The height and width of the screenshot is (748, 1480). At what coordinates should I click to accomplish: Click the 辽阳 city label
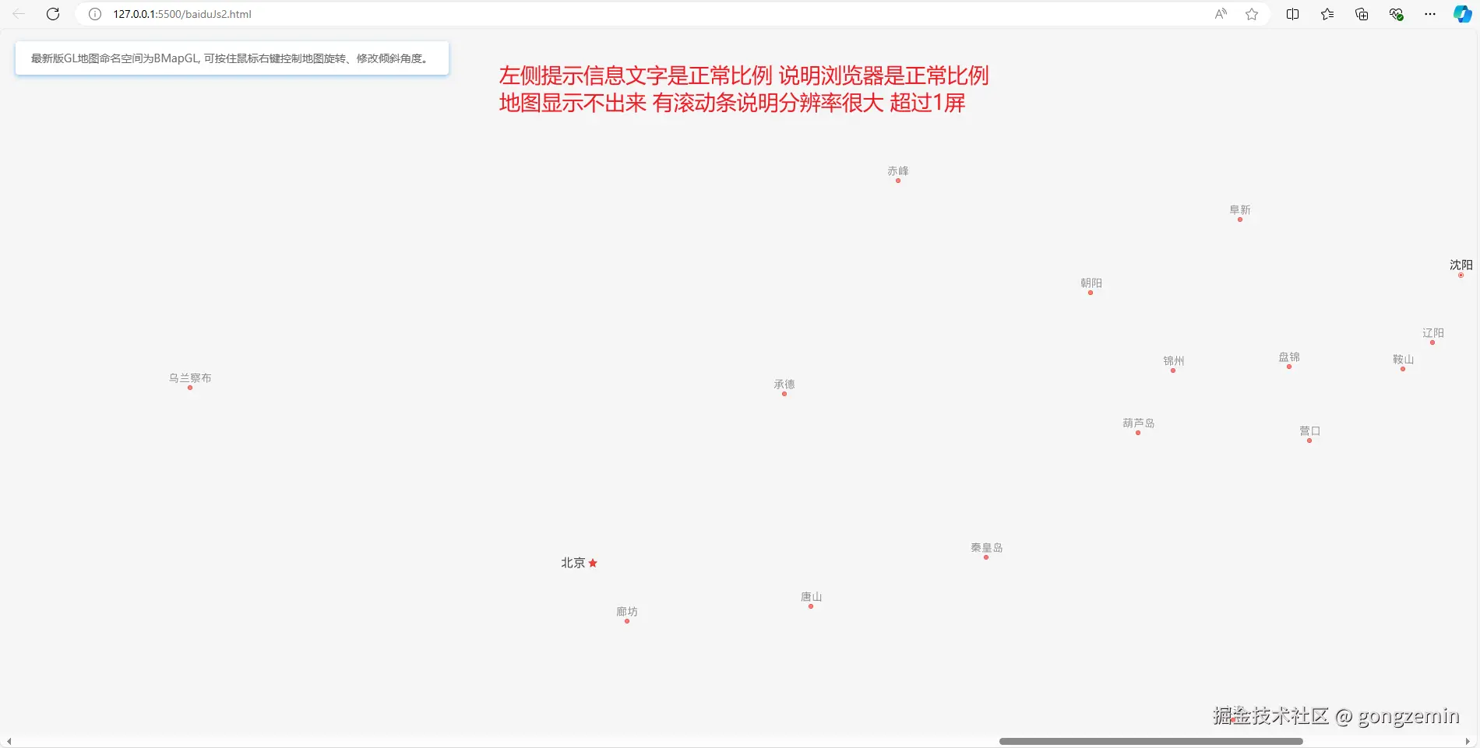(x=1433, y=333)
